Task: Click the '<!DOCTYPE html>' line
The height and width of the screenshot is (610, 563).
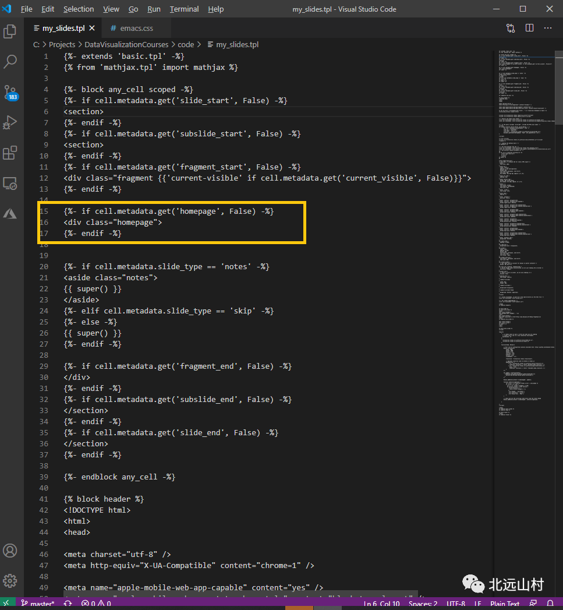Action: tap(97, 510)
